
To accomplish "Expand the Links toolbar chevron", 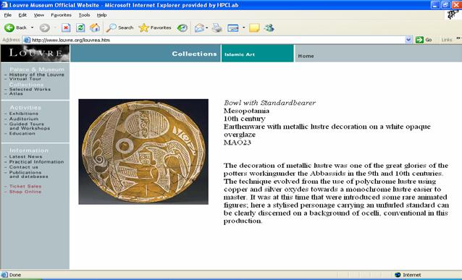I will [458, 38].
